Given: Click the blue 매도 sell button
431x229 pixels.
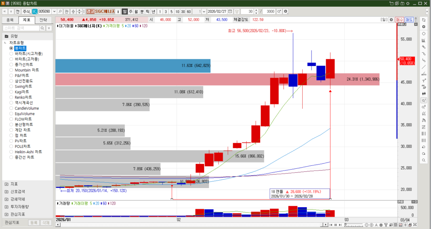Looking at the screenshot, I should point(409,20).
